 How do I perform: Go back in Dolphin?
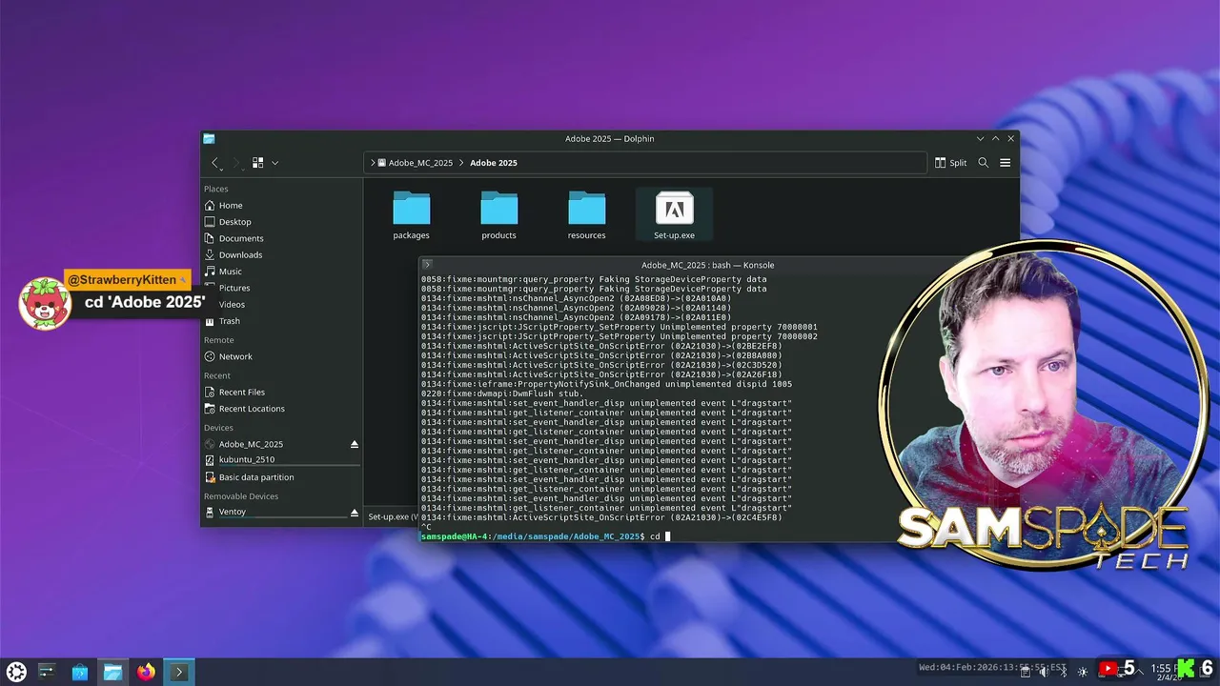pos(215,163)
